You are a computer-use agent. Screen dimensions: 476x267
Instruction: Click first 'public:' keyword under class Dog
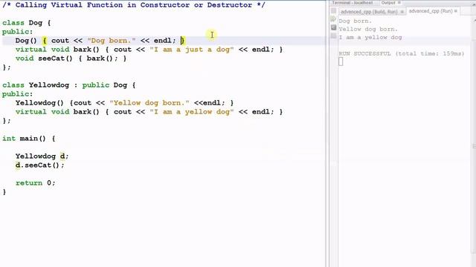(17, 32)
